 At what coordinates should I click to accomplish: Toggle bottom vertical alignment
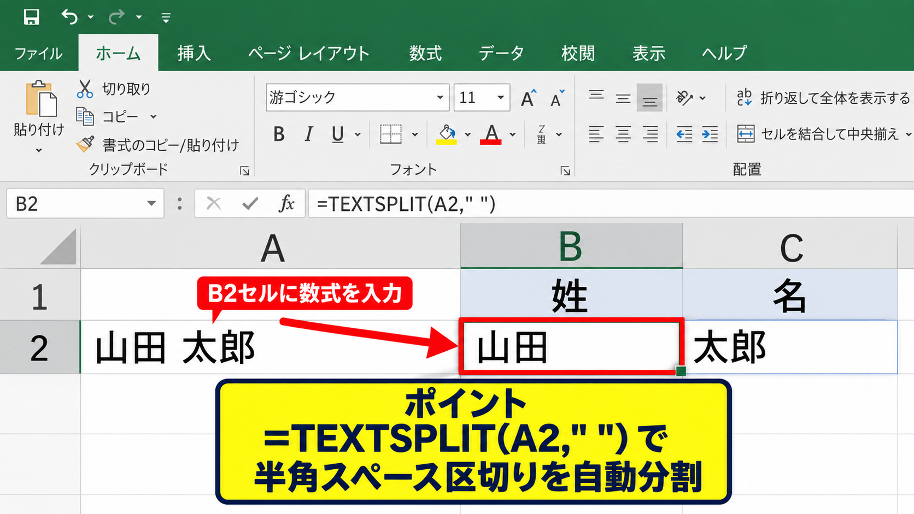[x=649, y=98]
